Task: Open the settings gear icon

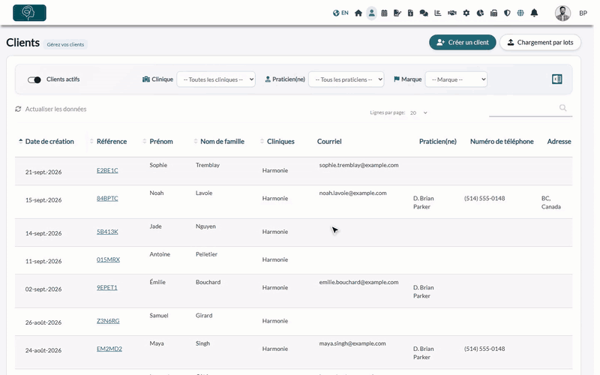Action: coord(466,13)
